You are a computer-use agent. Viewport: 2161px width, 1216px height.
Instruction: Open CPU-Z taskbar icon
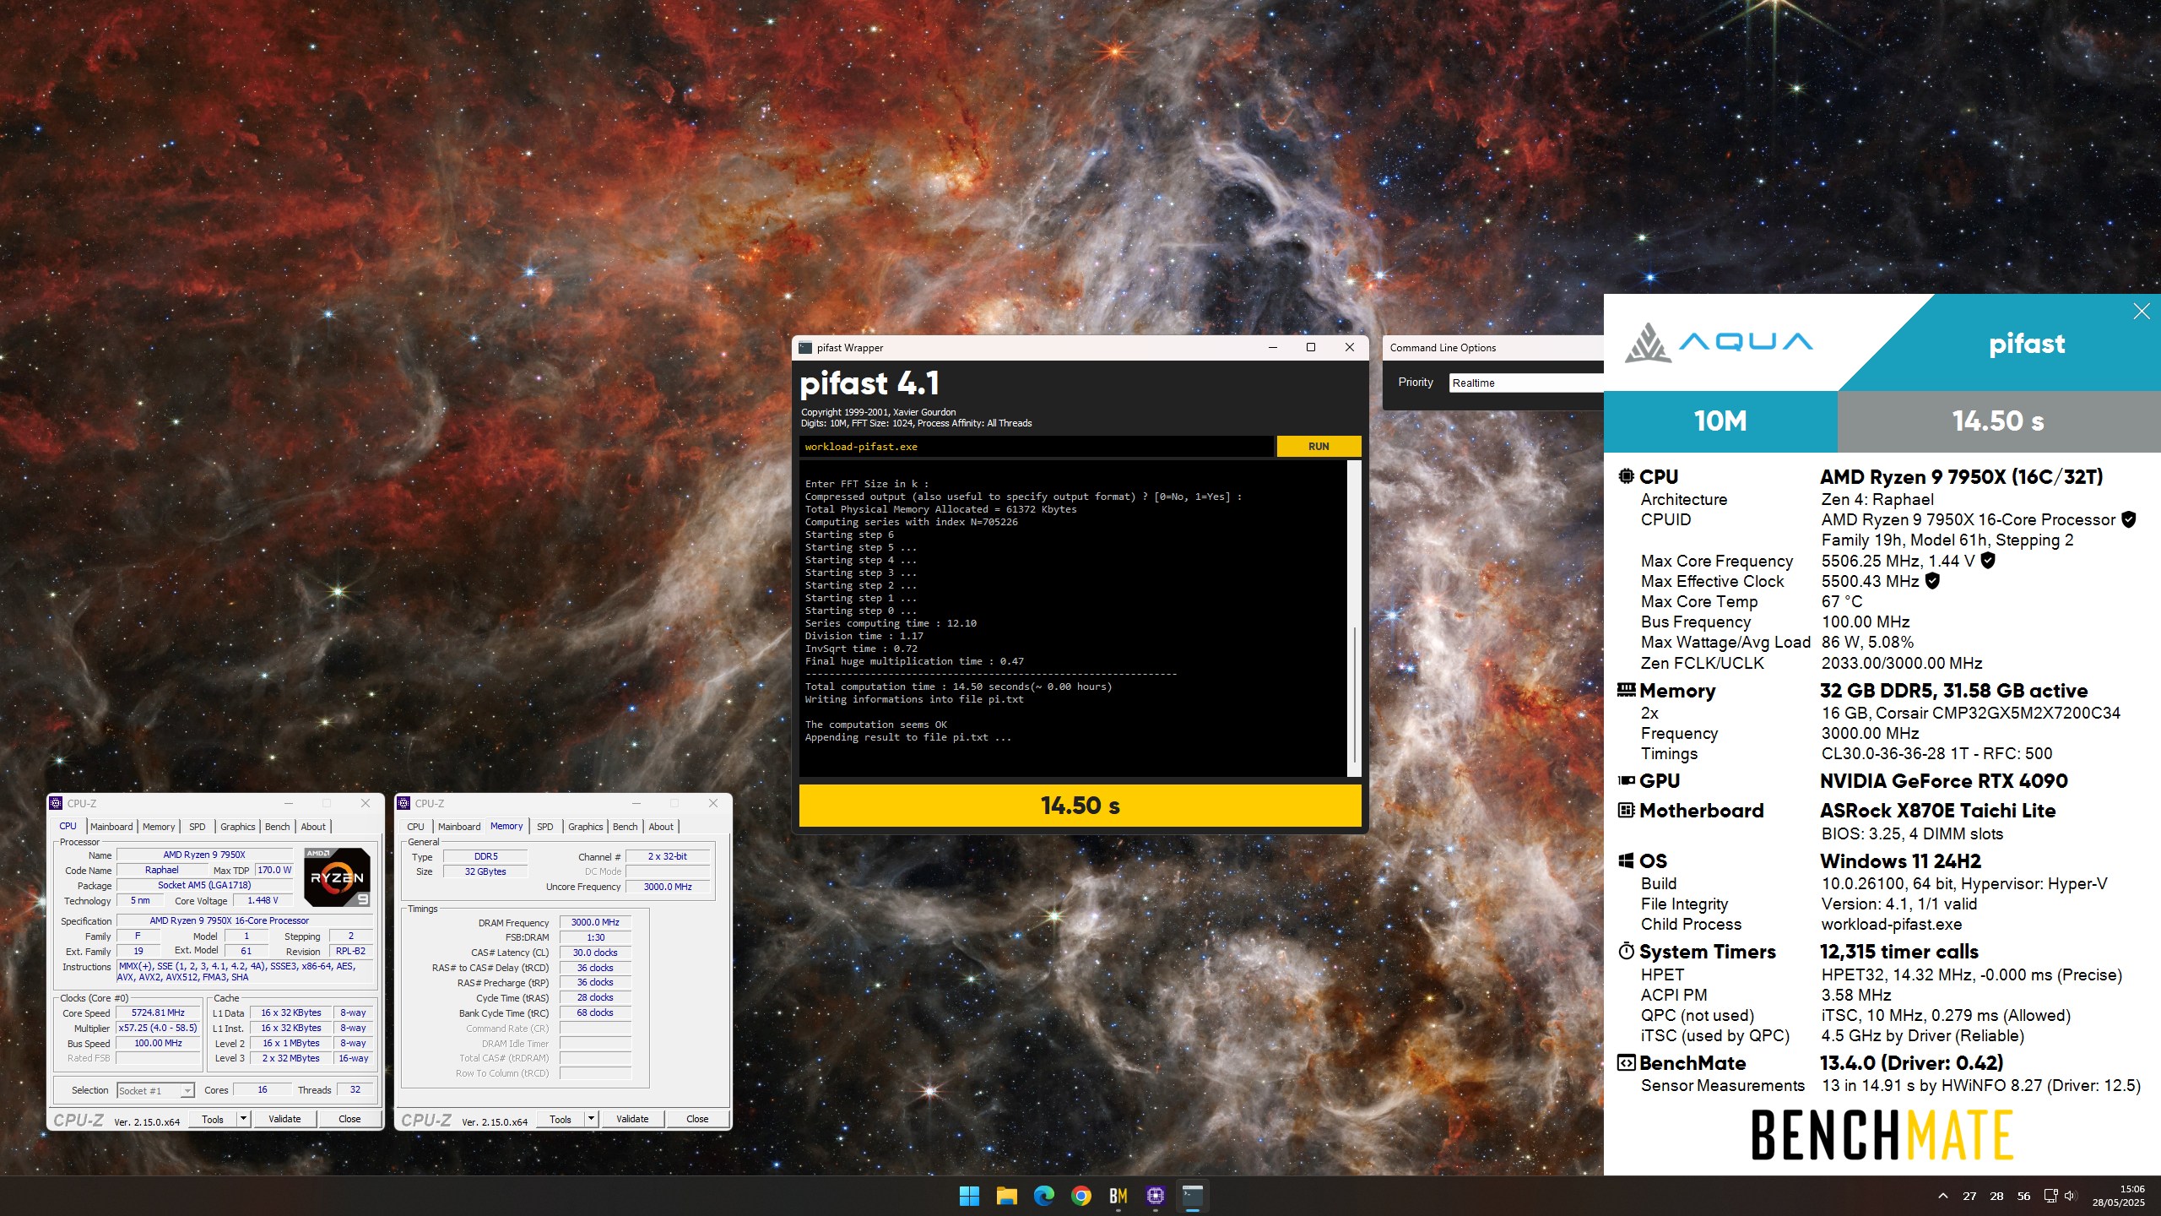[1156, 1195]
